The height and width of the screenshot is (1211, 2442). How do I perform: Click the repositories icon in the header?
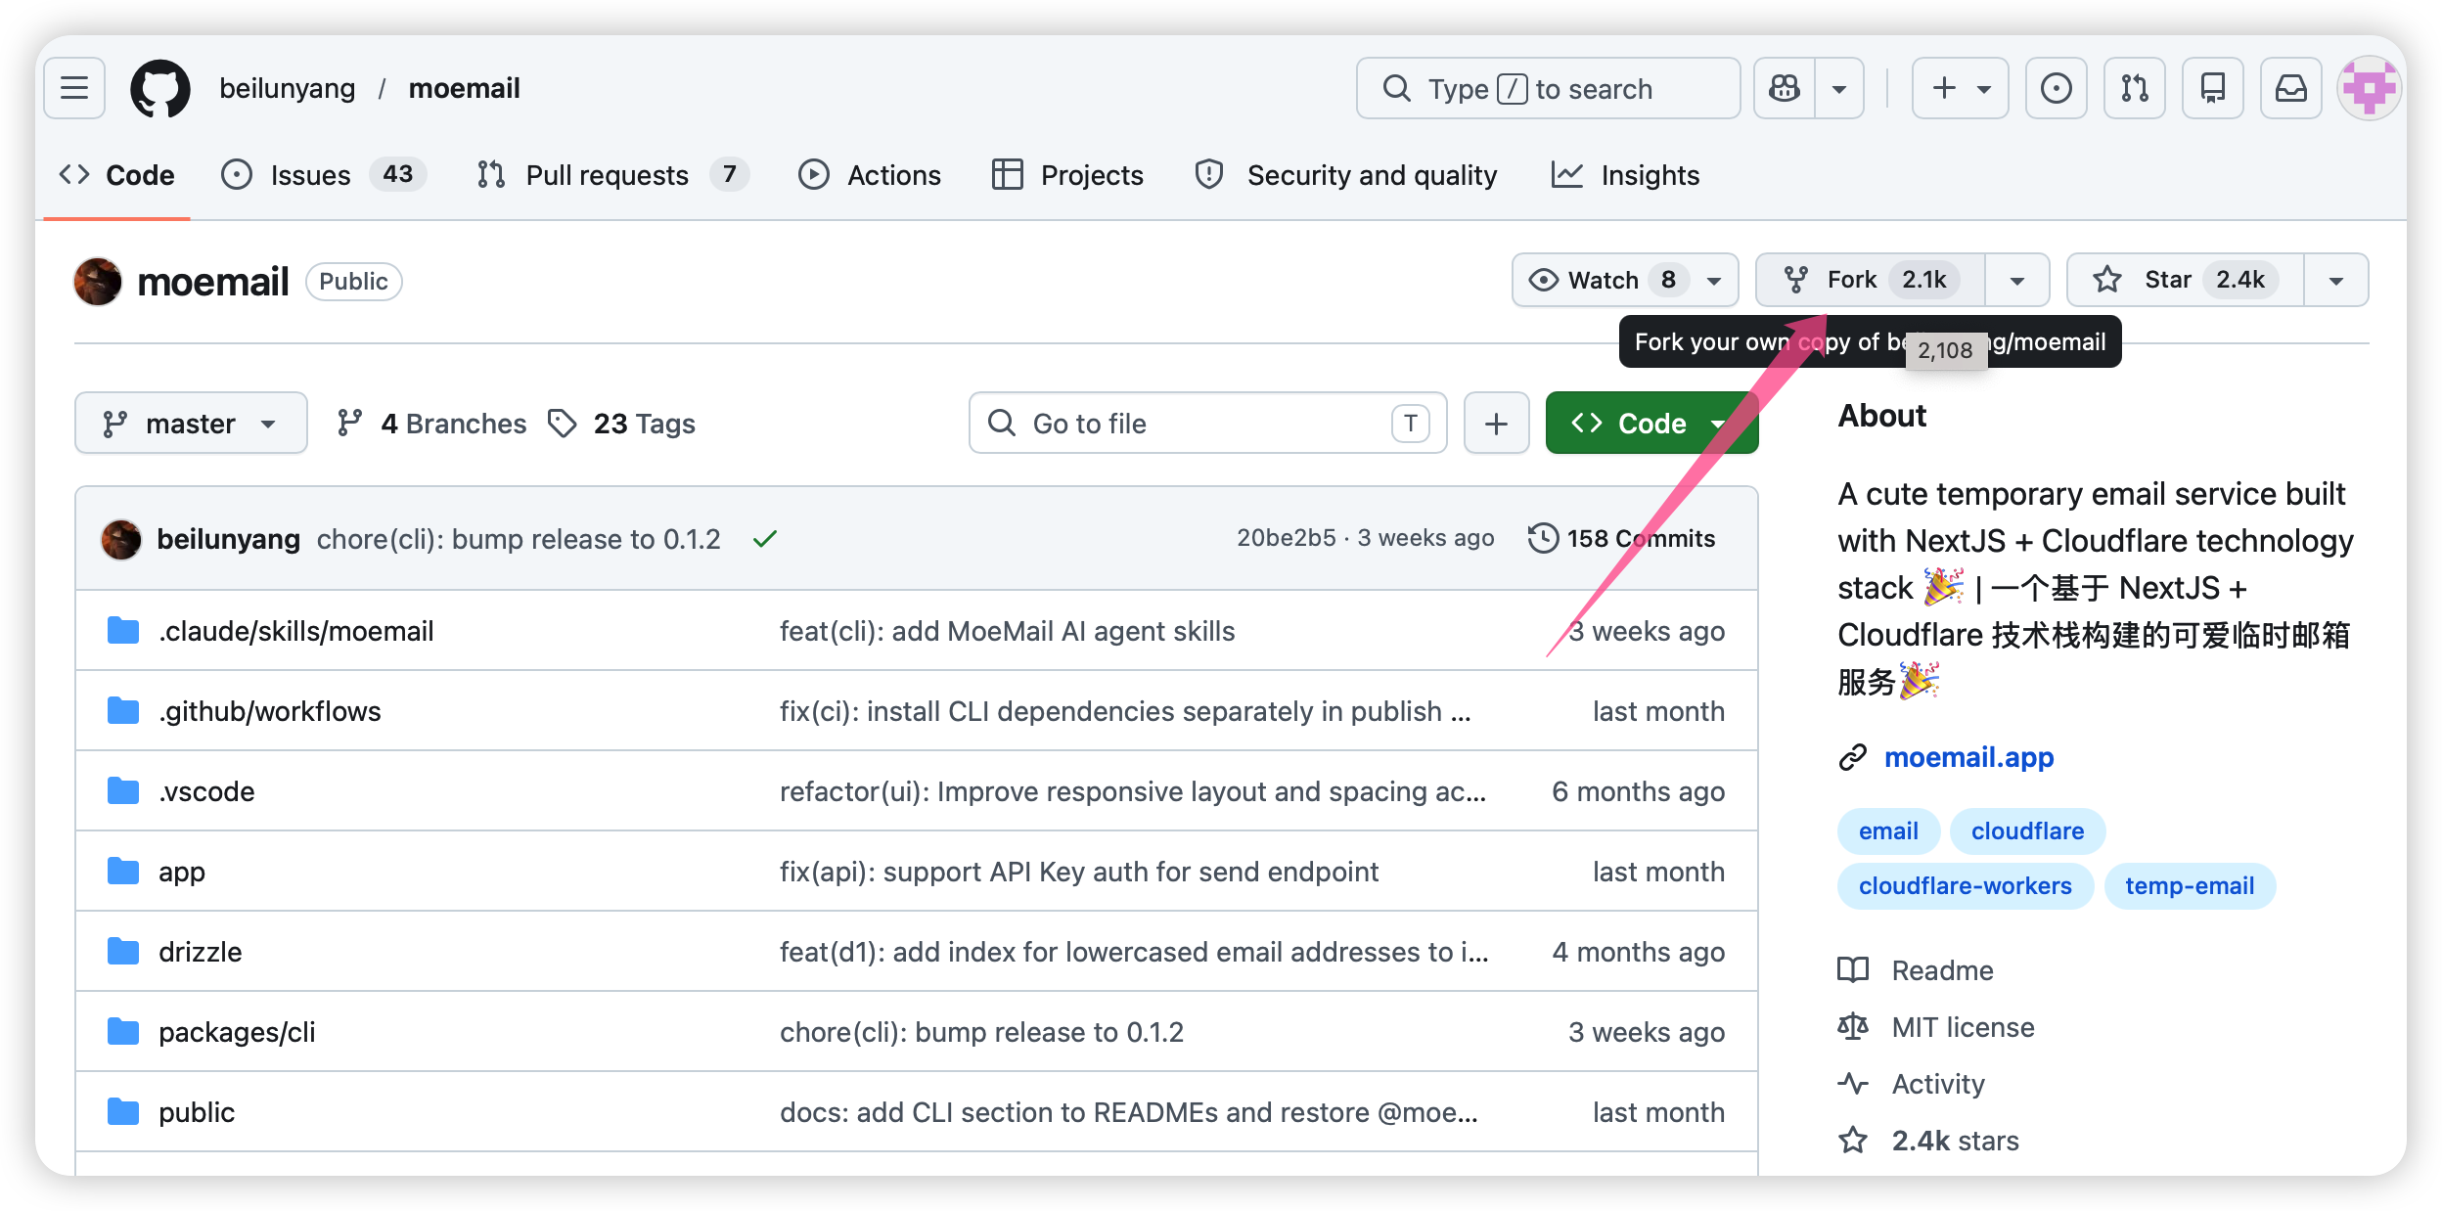click(2212, 88)
